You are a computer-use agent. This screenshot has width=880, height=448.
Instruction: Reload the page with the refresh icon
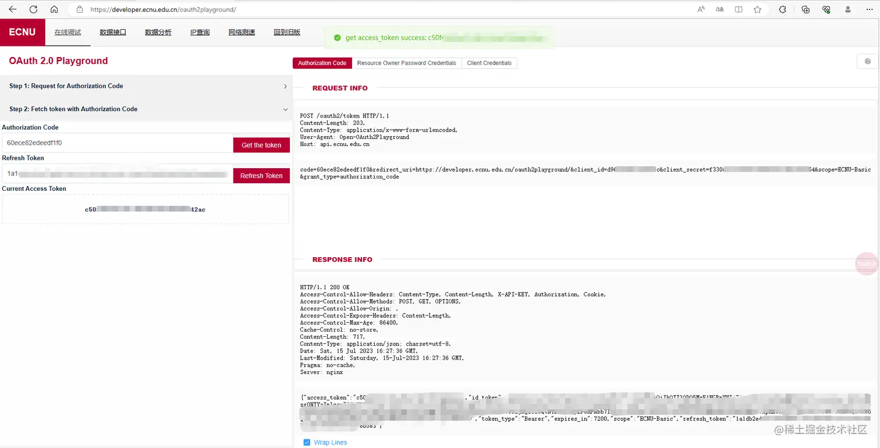33,9
